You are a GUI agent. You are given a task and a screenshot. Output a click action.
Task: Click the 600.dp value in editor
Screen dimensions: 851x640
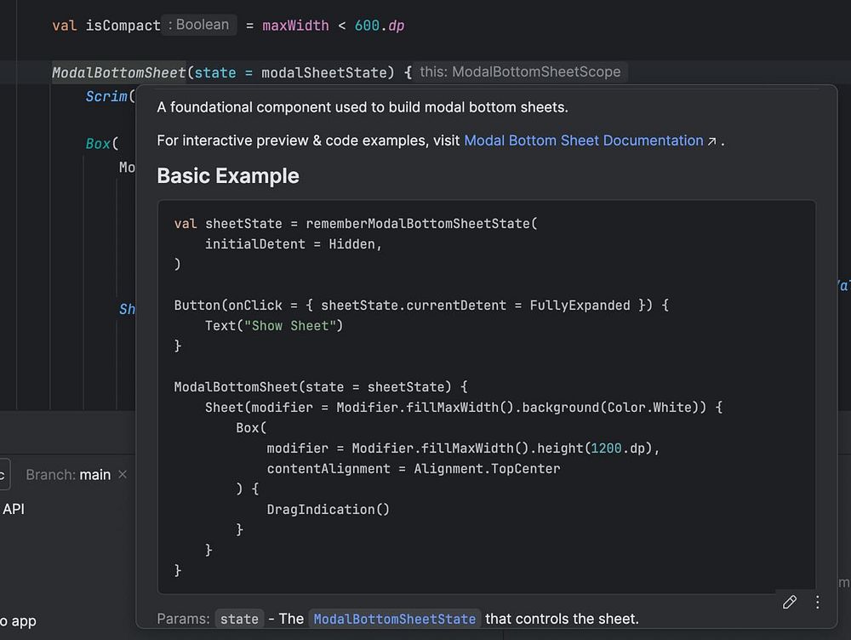(380, 26)
